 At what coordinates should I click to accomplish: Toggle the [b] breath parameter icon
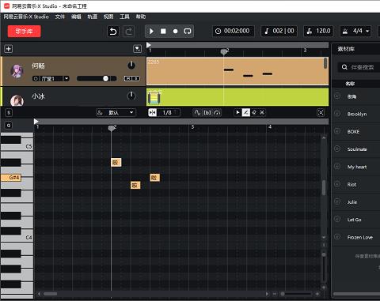click(x=207, y=113)
